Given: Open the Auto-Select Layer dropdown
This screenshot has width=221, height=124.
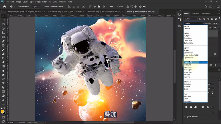Looking at the screenshot, I should [x=36, y=7].
